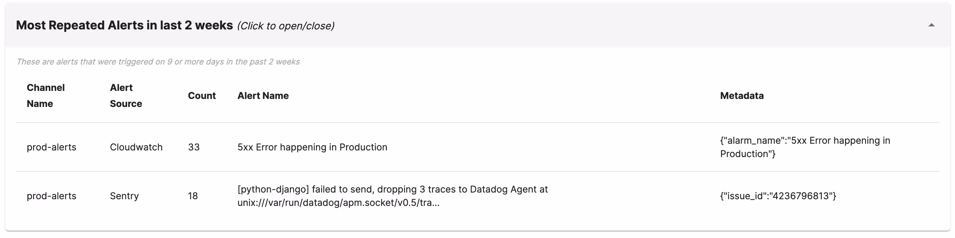Image resolution: width=955 pixels, height=238 pixels.
Task: Select prod-alerts channel in the Sentry row
Action: tap(51, 196)
